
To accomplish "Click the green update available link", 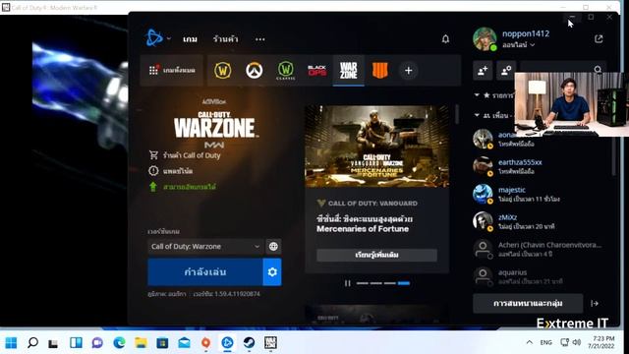I will [183, 187].
